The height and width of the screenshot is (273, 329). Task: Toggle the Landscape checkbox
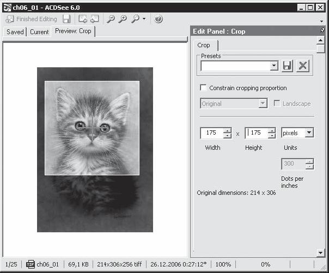(277, 103)
